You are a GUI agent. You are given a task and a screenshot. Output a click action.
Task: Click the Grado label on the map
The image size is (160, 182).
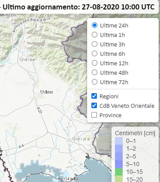click(71, 179)
